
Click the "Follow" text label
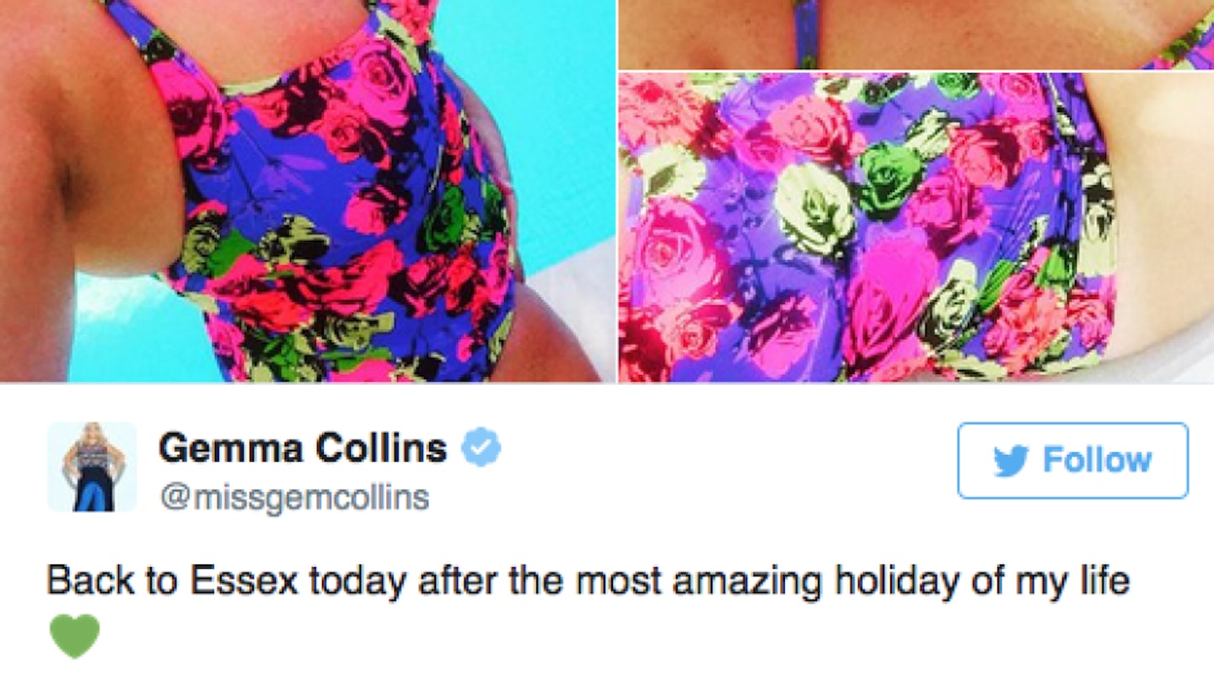(1097, 461)
